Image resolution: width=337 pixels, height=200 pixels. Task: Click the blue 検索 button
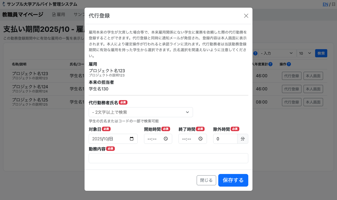321,53
